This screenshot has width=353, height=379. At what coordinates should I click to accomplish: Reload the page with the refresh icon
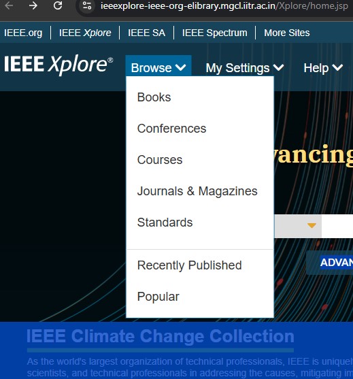coord(58,5)
